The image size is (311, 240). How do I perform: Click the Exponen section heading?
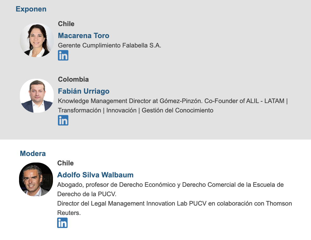(31, 9)
